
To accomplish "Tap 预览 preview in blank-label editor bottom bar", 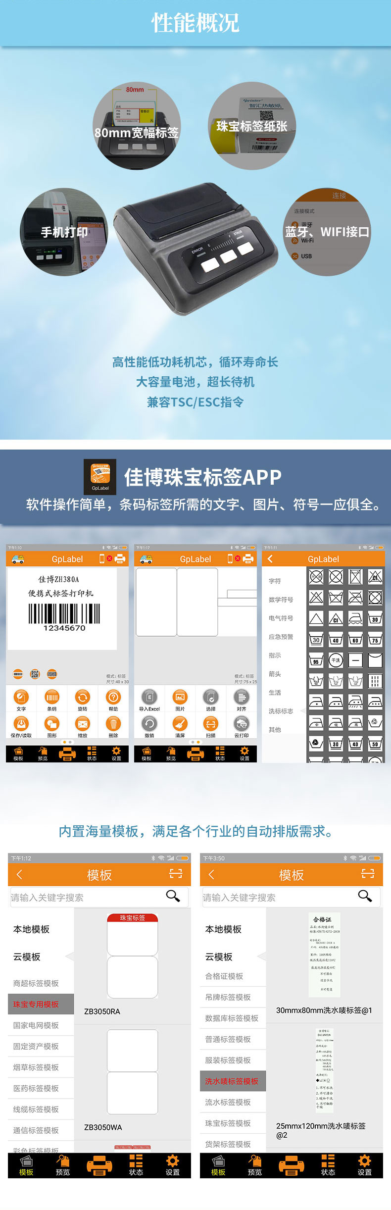I will (x=171, y=754).
